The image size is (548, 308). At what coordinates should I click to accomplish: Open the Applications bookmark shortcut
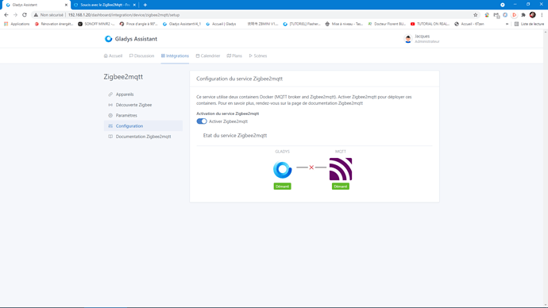(17, 24)
